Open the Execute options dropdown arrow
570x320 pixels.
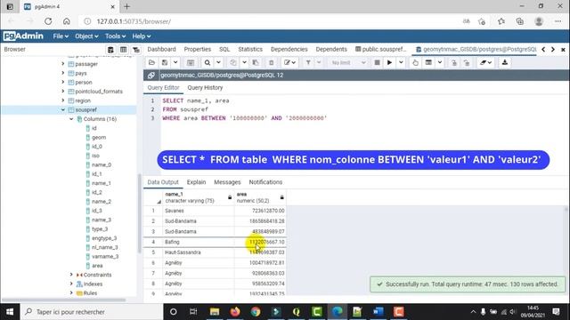(401, 63)
